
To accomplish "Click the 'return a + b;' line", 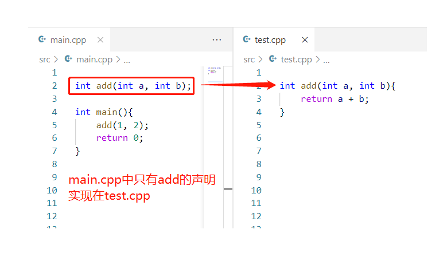I will (335, 99).
